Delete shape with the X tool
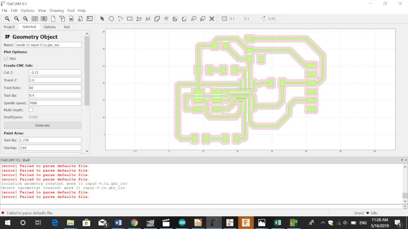 click(x=212, y=19)
